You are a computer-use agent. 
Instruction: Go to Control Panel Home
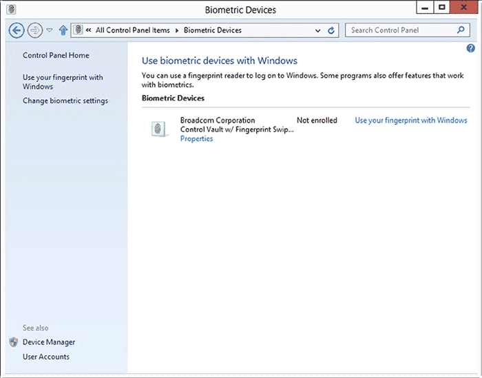56,55
